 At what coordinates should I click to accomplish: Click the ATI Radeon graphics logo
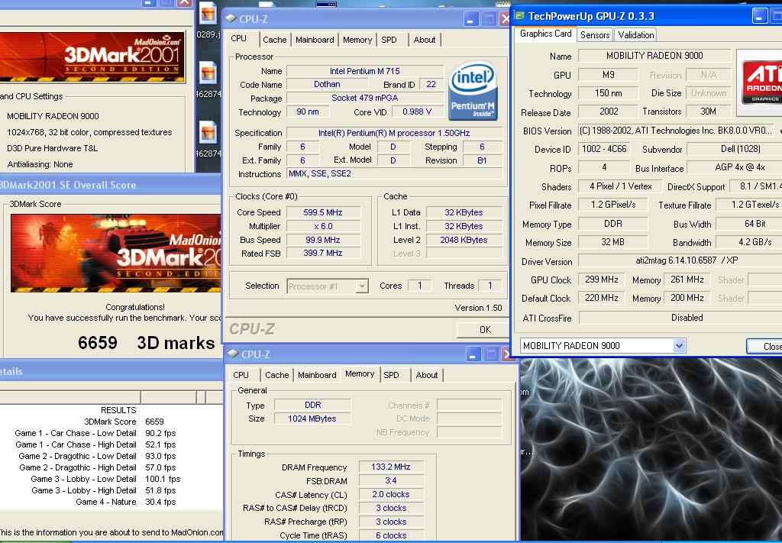[x=761, y=82]
